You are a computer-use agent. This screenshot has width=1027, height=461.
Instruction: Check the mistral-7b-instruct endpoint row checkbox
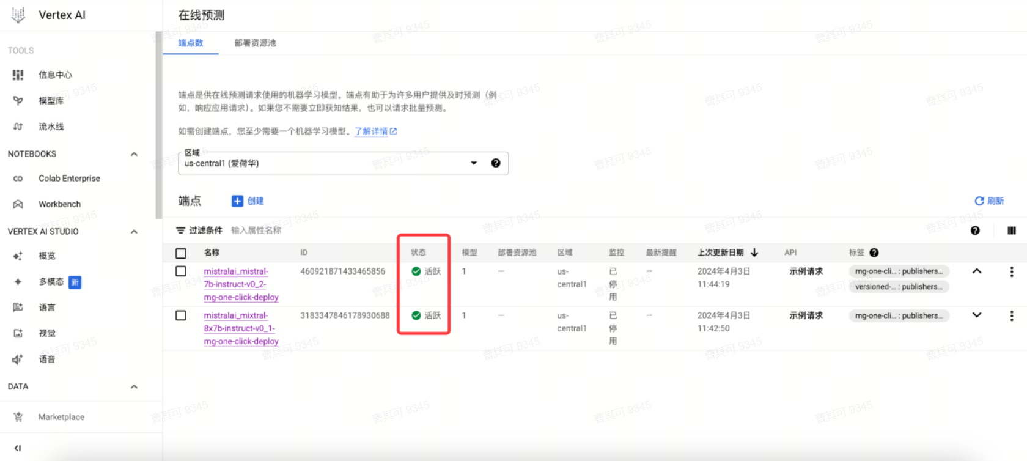coord(181,271)
